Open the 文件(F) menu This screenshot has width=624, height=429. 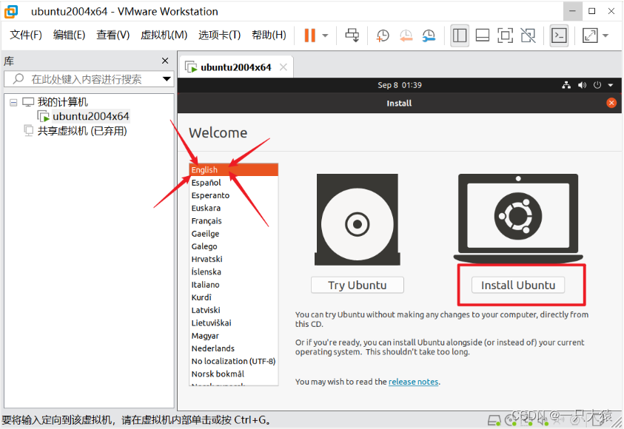click(x=26, y=35)
